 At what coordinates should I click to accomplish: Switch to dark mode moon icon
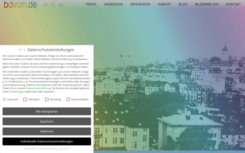60,4
